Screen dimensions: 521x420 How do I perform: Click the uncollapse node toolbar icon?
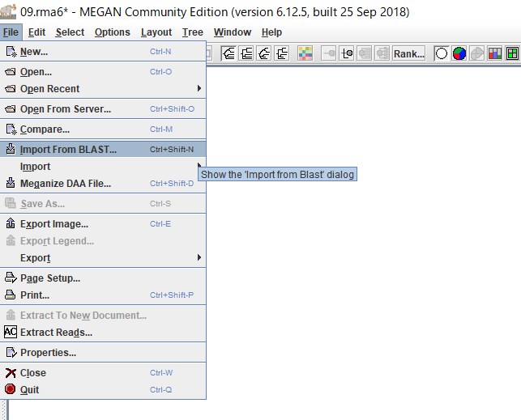[x=347, y=53]
